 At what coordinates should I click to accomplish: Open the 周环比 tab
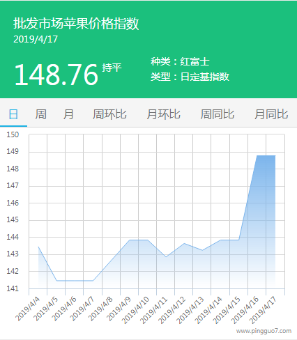[109, 114]
